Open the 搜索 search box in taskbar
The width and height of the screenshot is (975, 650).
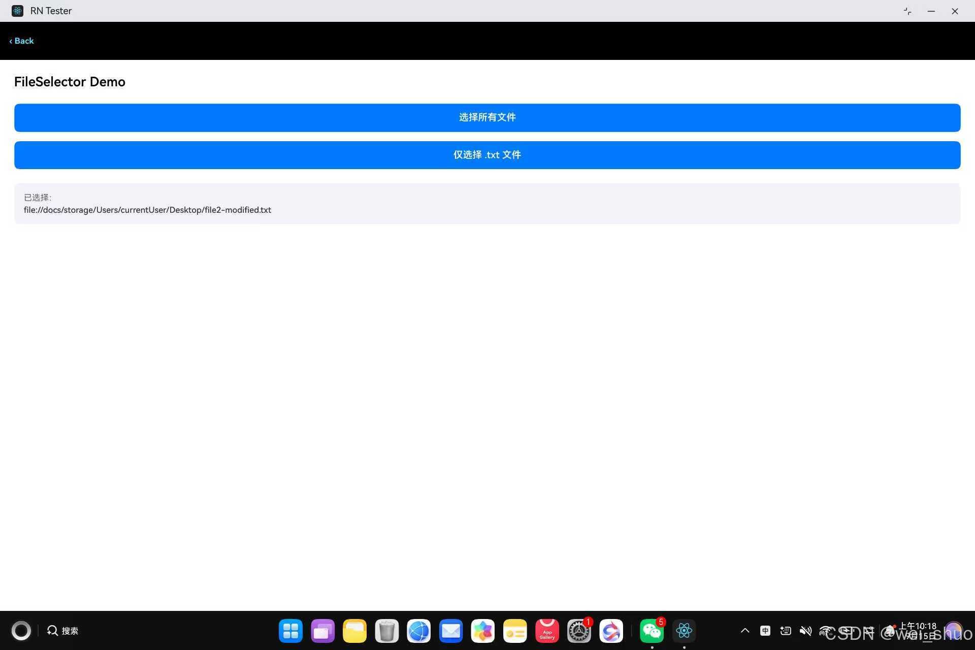tap(62, 631)
